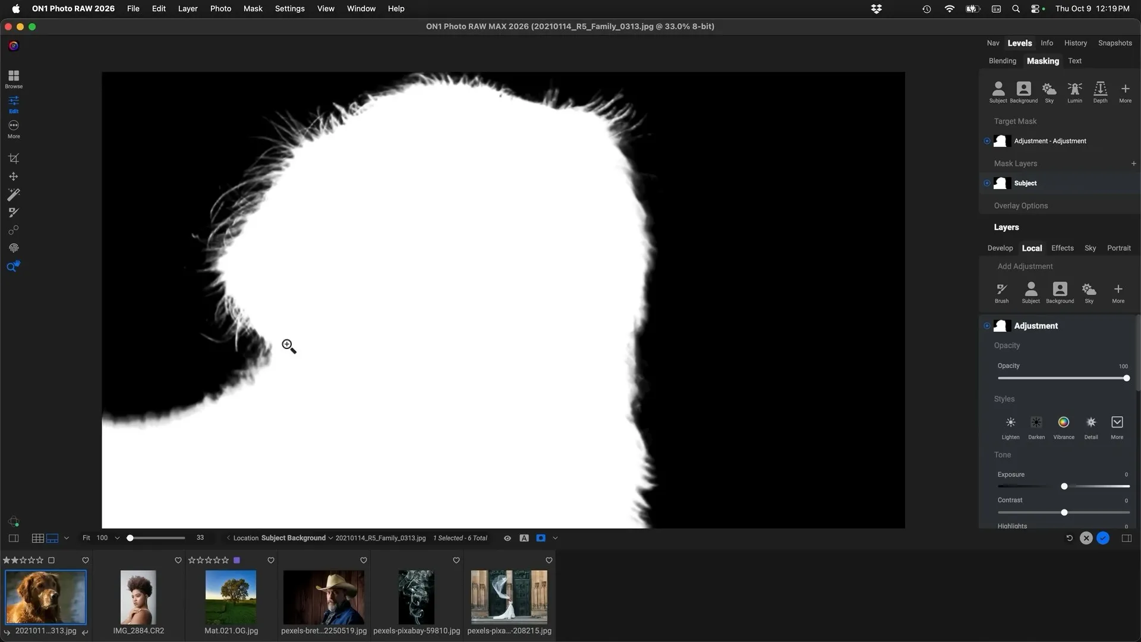Toggle the preview eye in the bottom bar

click(507, 538)
